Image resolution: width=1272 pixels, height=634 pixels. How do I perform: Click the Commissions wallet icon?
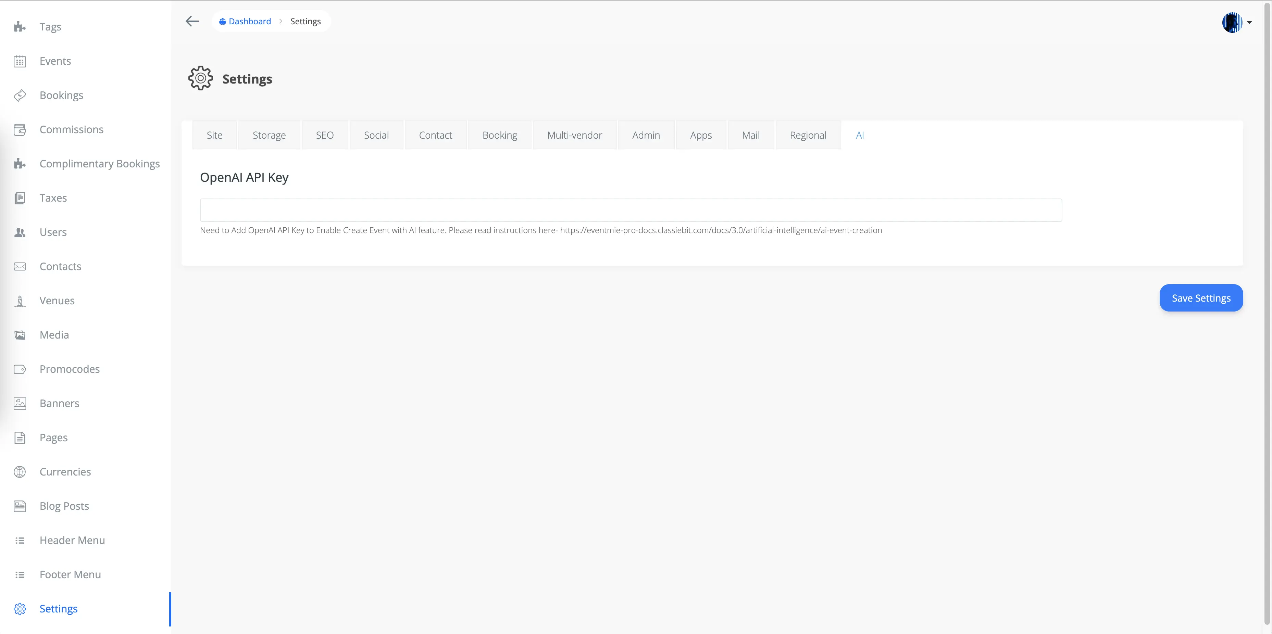[x=20, y=130]
